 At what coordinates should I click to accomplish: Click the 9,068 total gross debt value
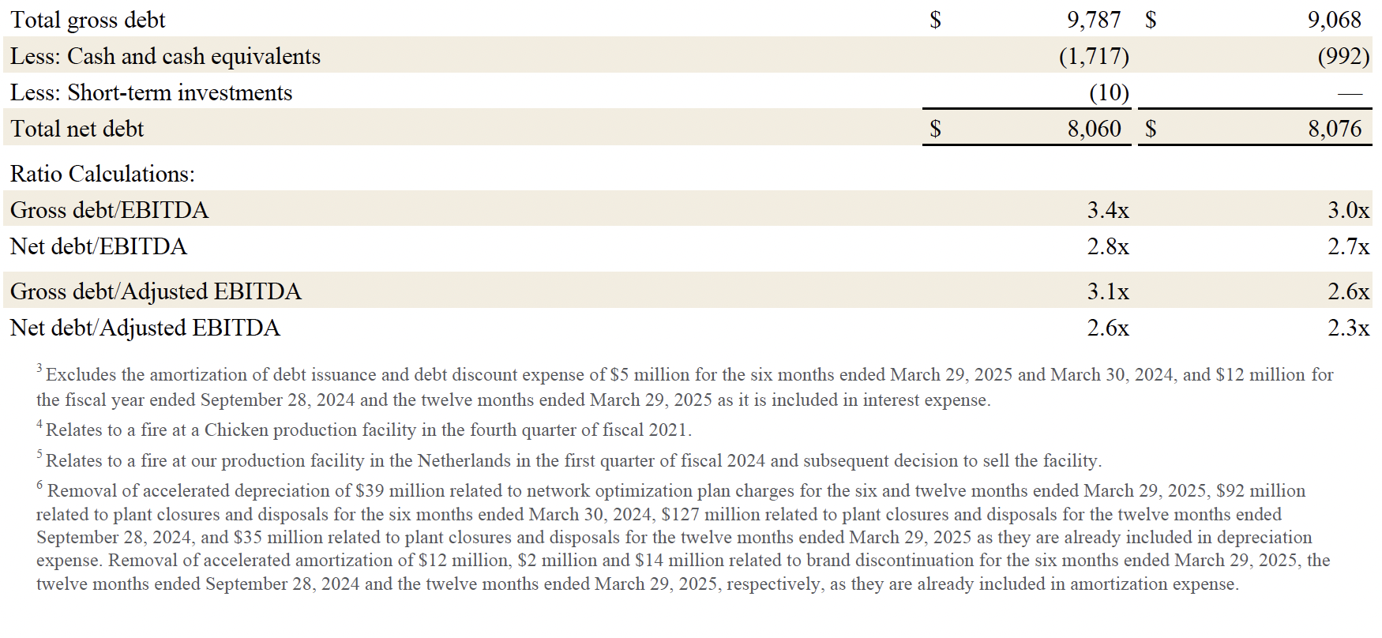tap(1335, 20)
